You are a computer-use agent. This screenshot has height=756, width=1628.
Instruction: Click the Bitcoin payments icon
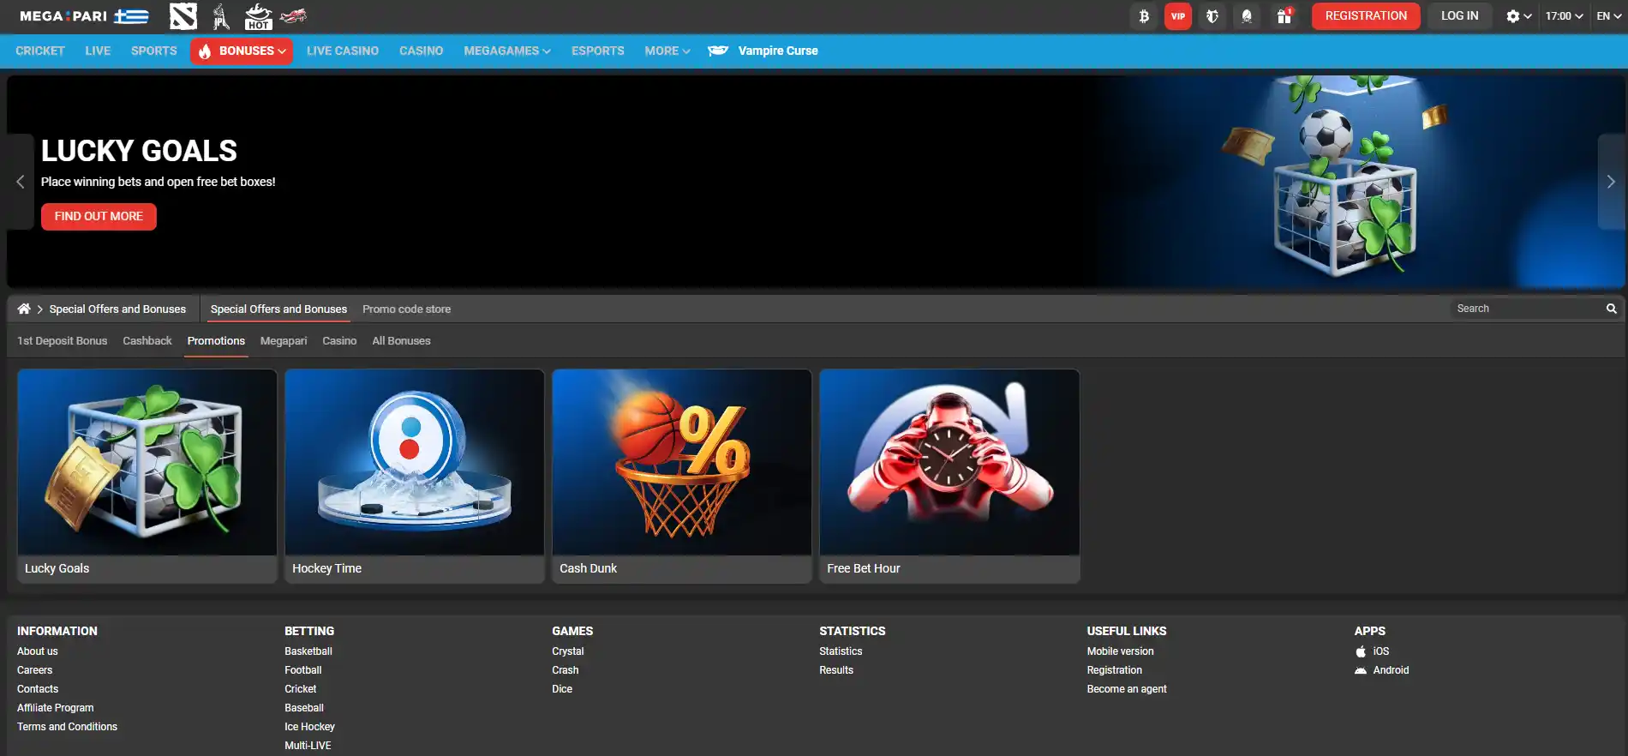(x=1144, y=16)
